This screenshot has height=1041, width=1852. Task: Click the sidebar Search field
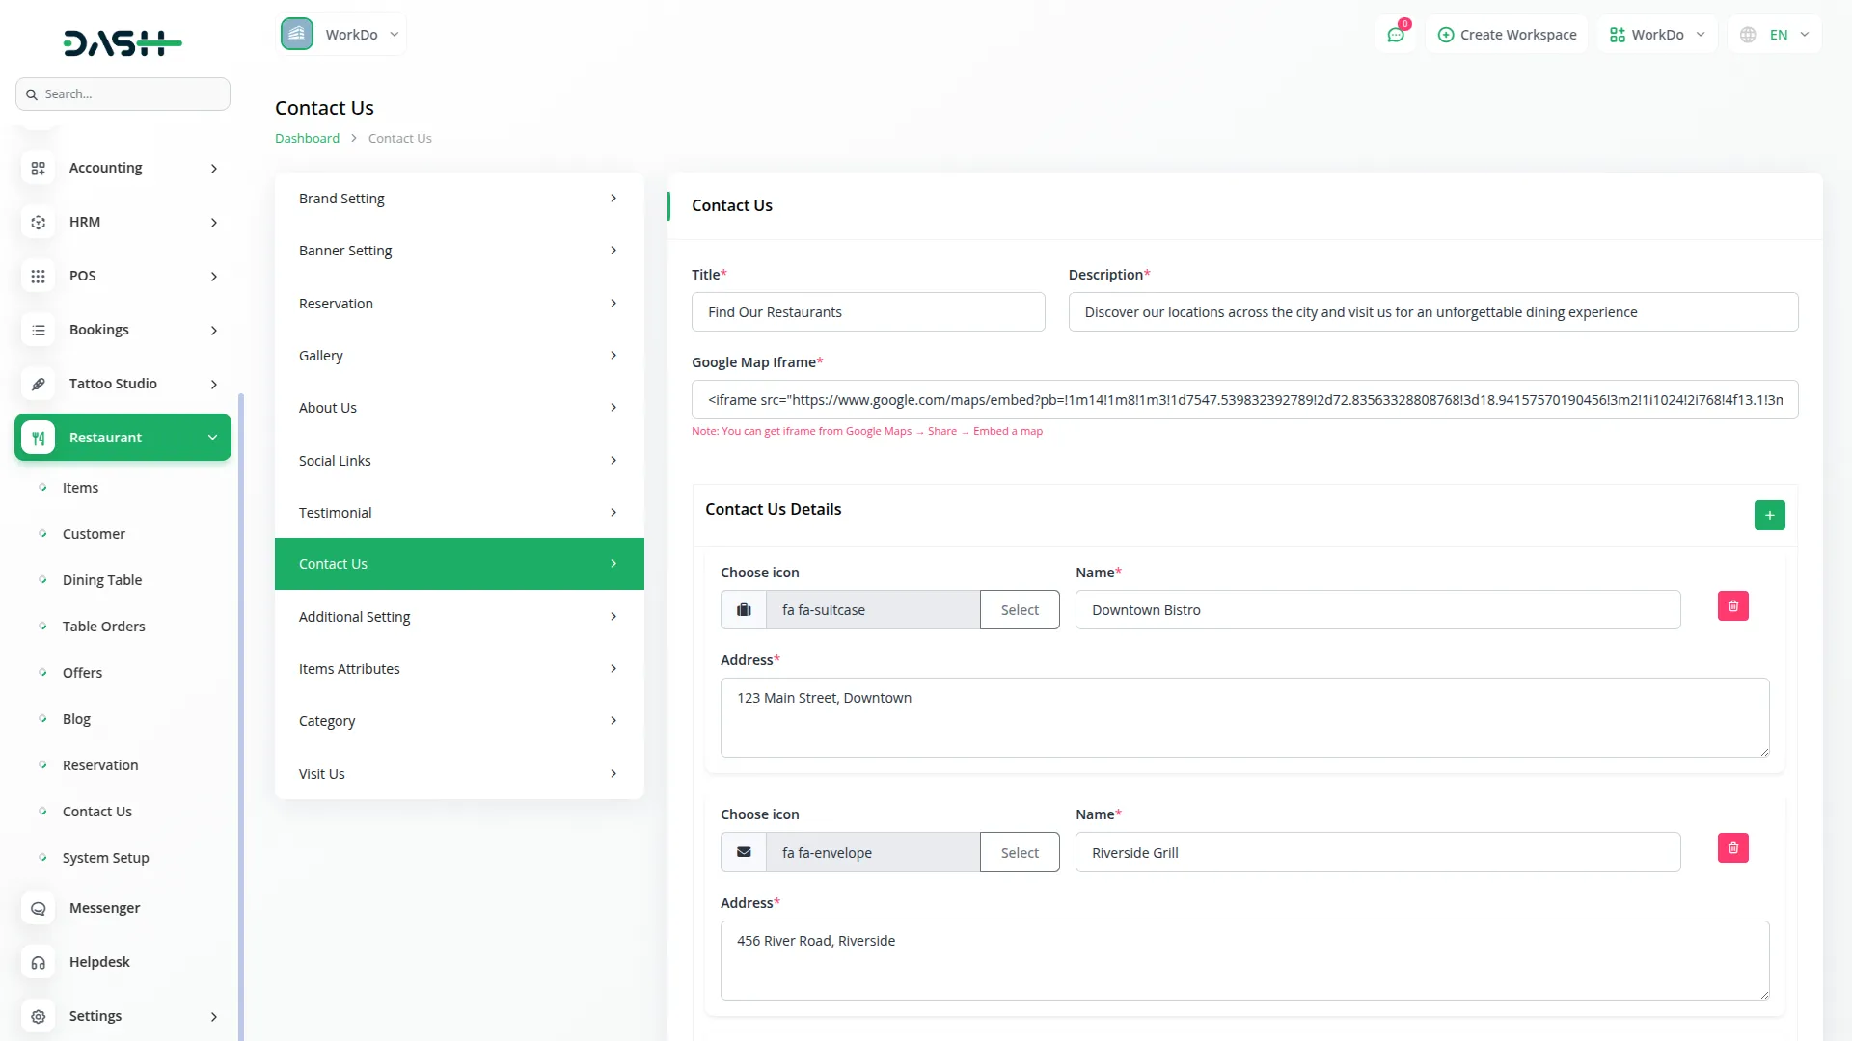point(123,93)
